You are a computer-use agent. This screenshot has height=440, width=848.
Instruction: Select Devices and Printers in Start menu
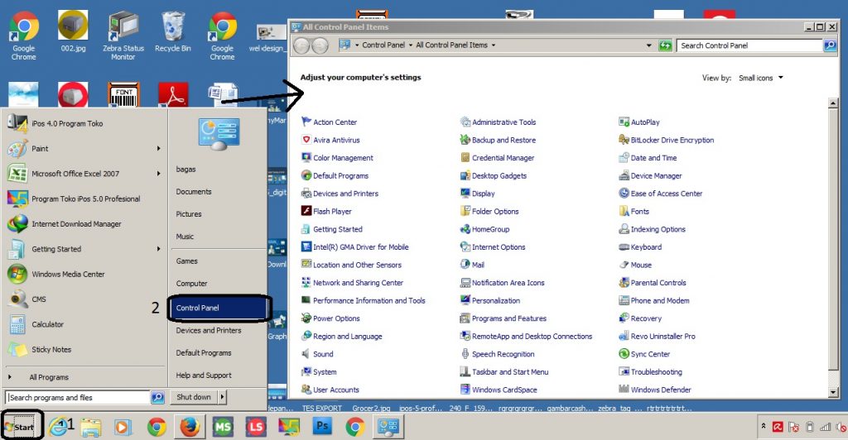coord(209,330)
